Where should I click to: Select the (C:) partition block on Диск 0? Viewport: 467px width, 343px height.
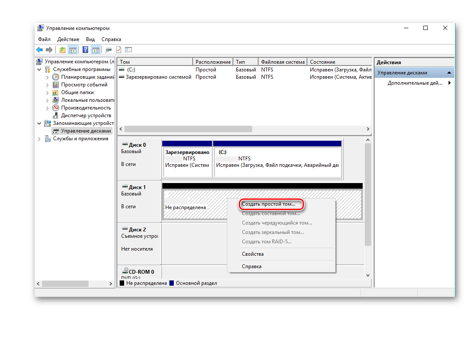277,159
